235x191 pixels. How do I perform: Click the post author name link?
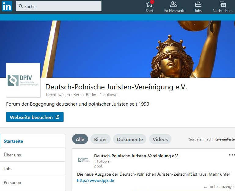(136, 156)
